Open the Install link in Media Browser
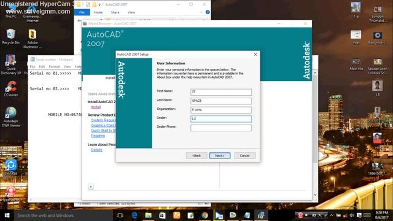Viewport: 393px width, 221px height. click(96, 107)
